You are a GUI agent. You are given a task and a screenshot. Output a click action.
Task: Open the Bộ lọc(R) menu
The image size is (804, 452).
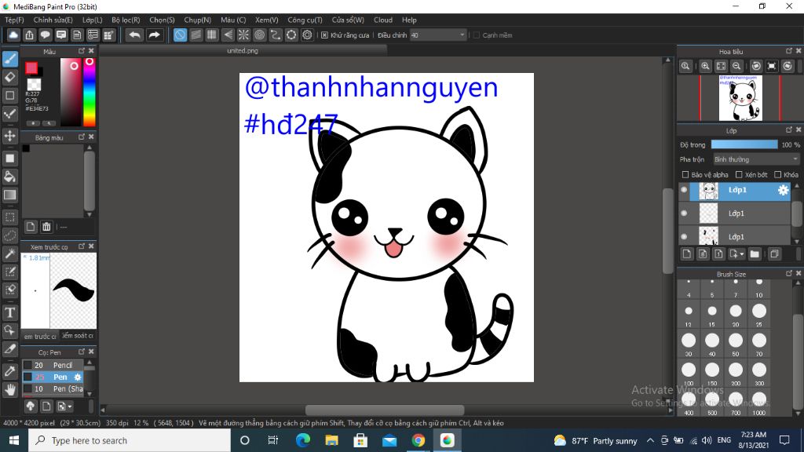coord(126,20)
